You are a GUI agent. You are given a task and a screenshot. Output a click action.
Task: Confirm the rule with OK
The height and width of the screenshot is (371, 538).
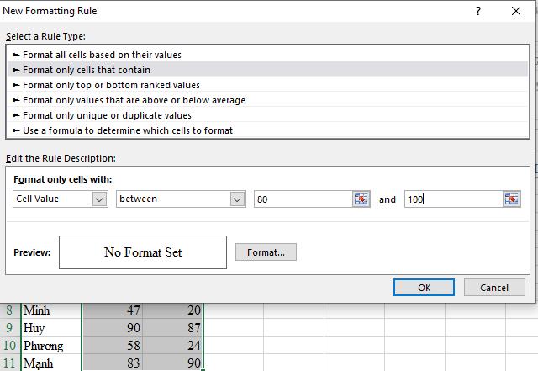[x=424, y=288]
